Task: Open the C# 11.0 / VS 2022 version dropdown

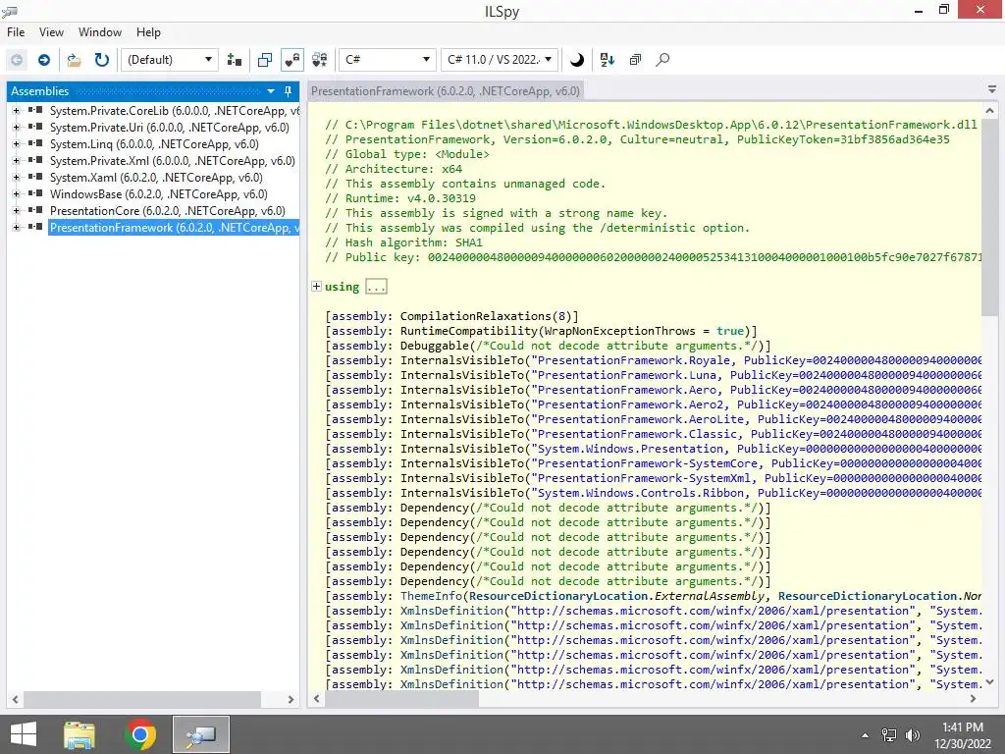Action: click(x=500, y=60)
